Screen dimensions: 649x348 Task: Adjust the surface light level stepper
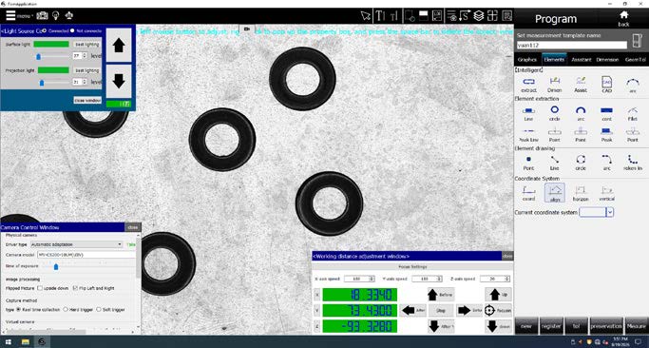point(85,55)
